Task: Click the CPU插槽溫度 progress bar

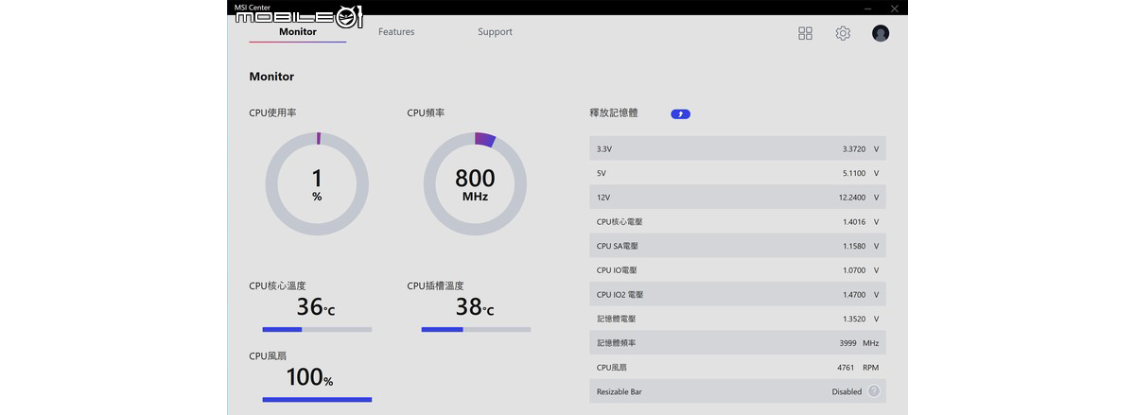Action: tap(476, 330)
